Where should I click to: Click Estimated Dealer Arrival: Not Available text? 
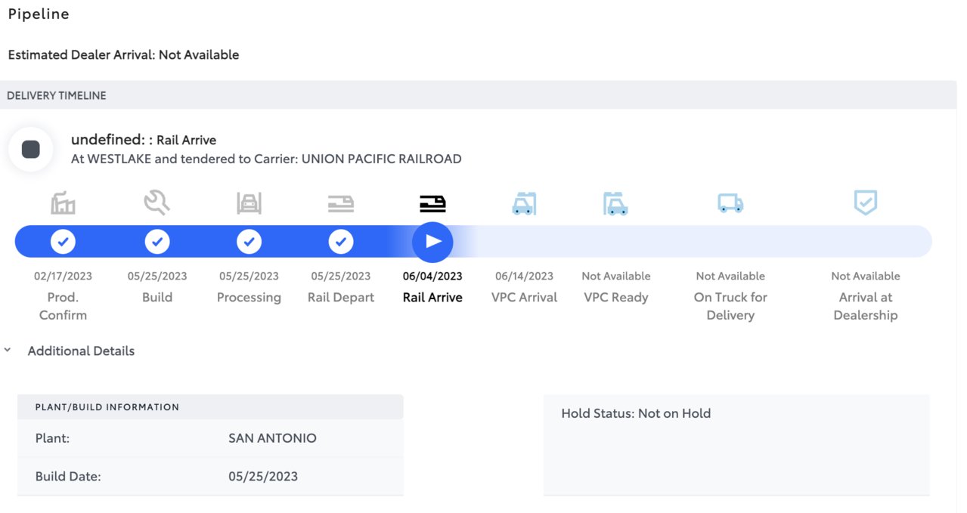click(x=123, y=54)
